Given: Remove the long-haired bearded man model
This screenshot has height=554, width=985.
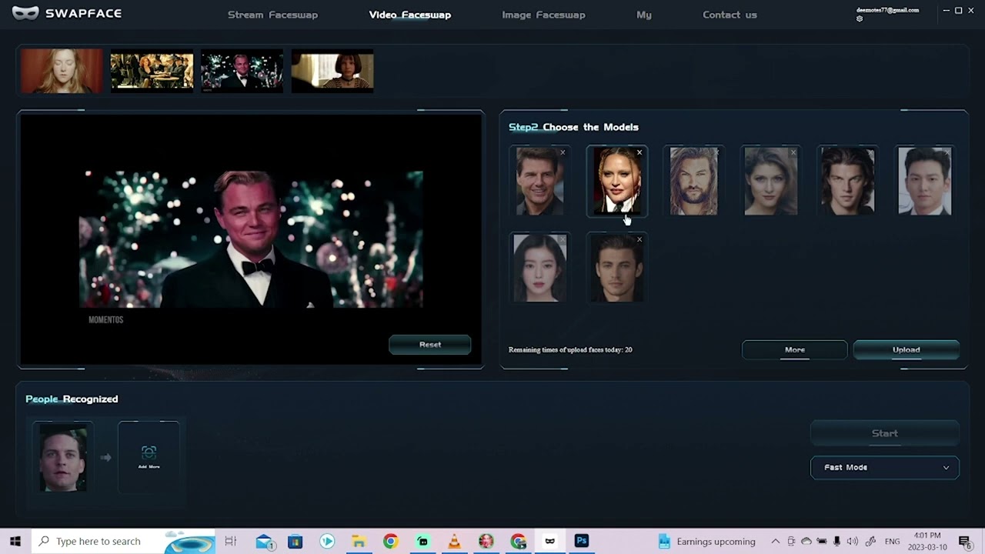Looking at the screenshot, I should [x=716, y=152].
